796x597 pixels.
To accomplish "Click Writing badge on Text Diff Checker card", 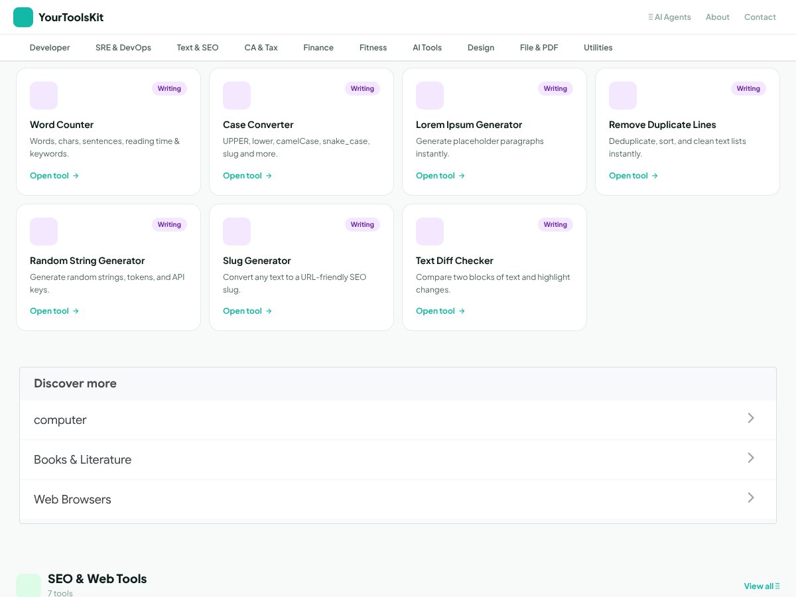I will (x=555, y=224).
